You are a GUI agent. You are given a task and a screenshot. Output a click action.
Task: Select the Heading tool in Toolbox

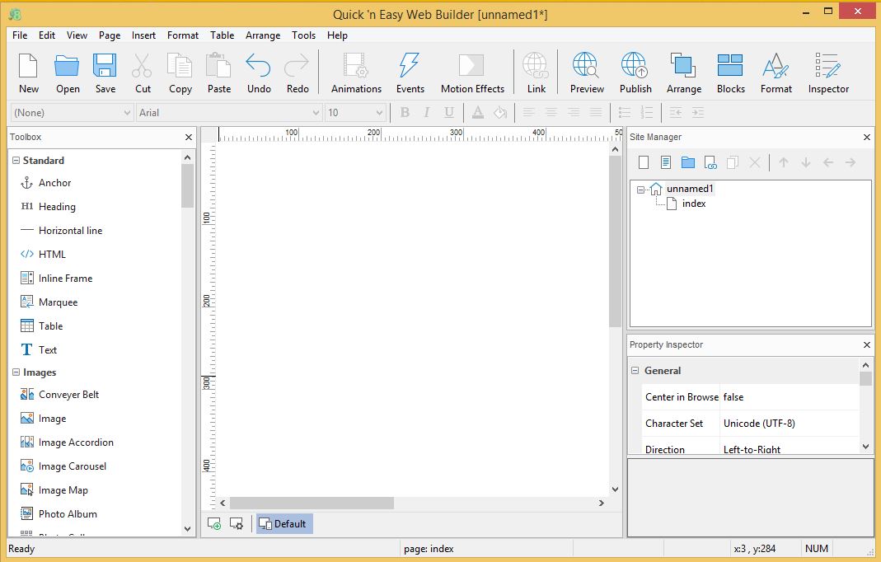tap(49, 206)
